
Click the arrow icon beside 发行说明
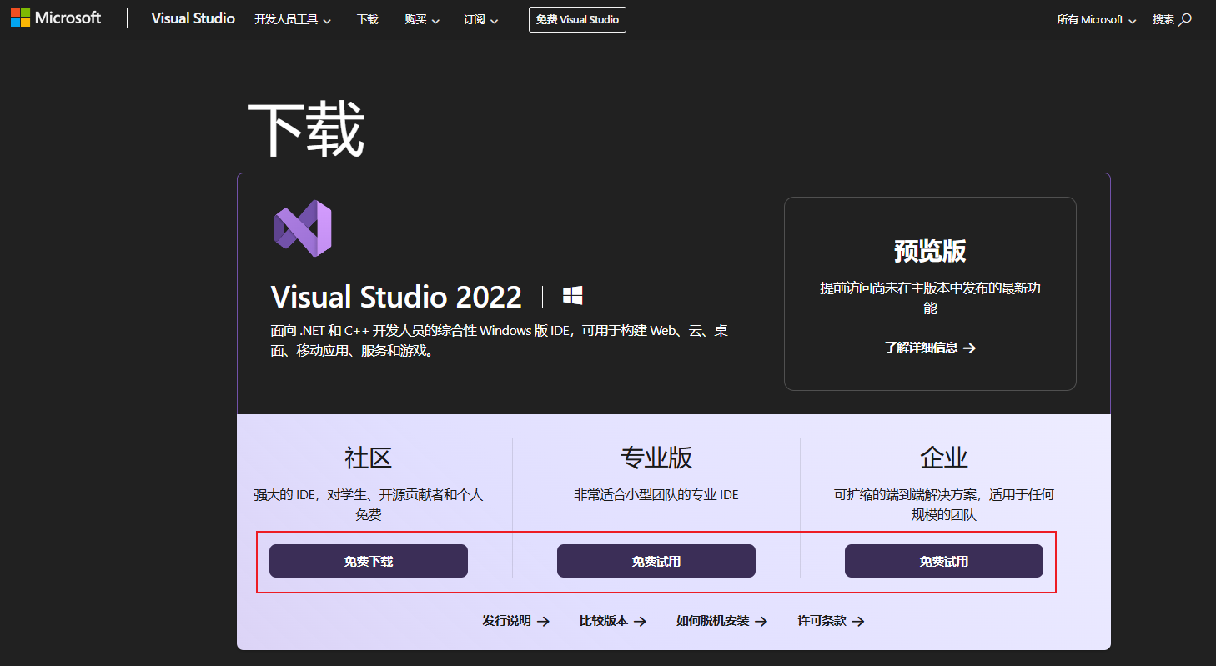543,622
